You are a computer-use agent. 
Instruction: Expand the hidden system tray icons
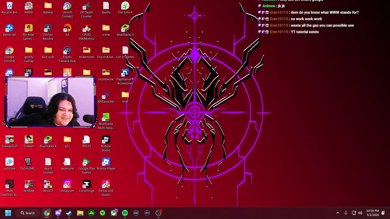(338, 213)
